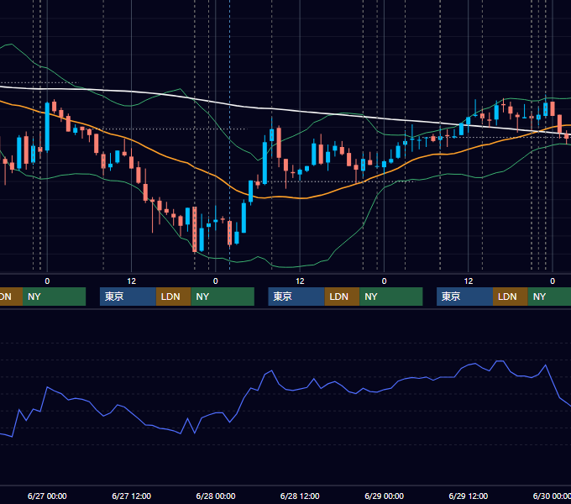Select the NY session block covering 6/28 00:00
The image size is (571, 504).
pos(223,297)
